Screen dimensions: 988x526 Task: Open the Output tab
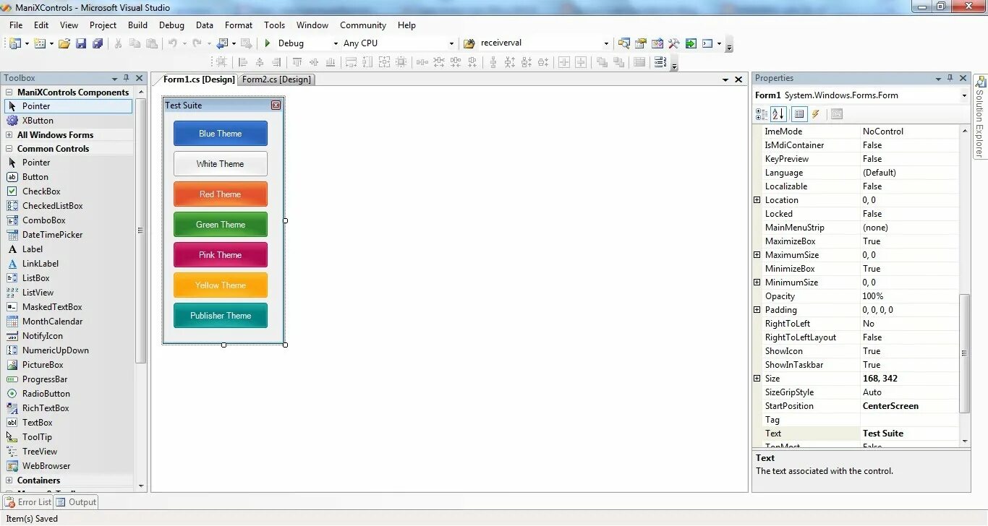(76, 502)
